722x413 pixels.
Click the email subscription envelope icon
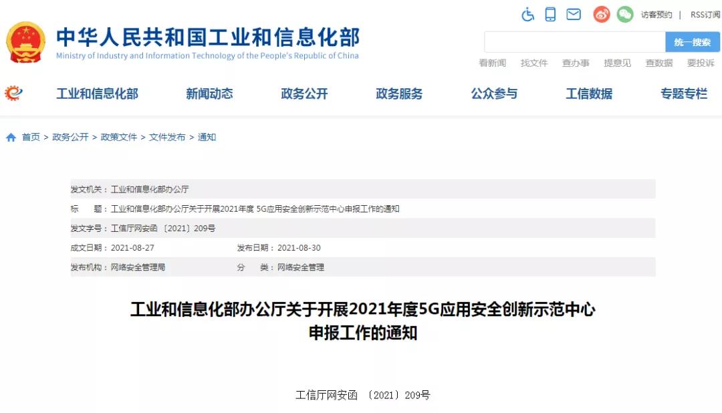point(574,14)
